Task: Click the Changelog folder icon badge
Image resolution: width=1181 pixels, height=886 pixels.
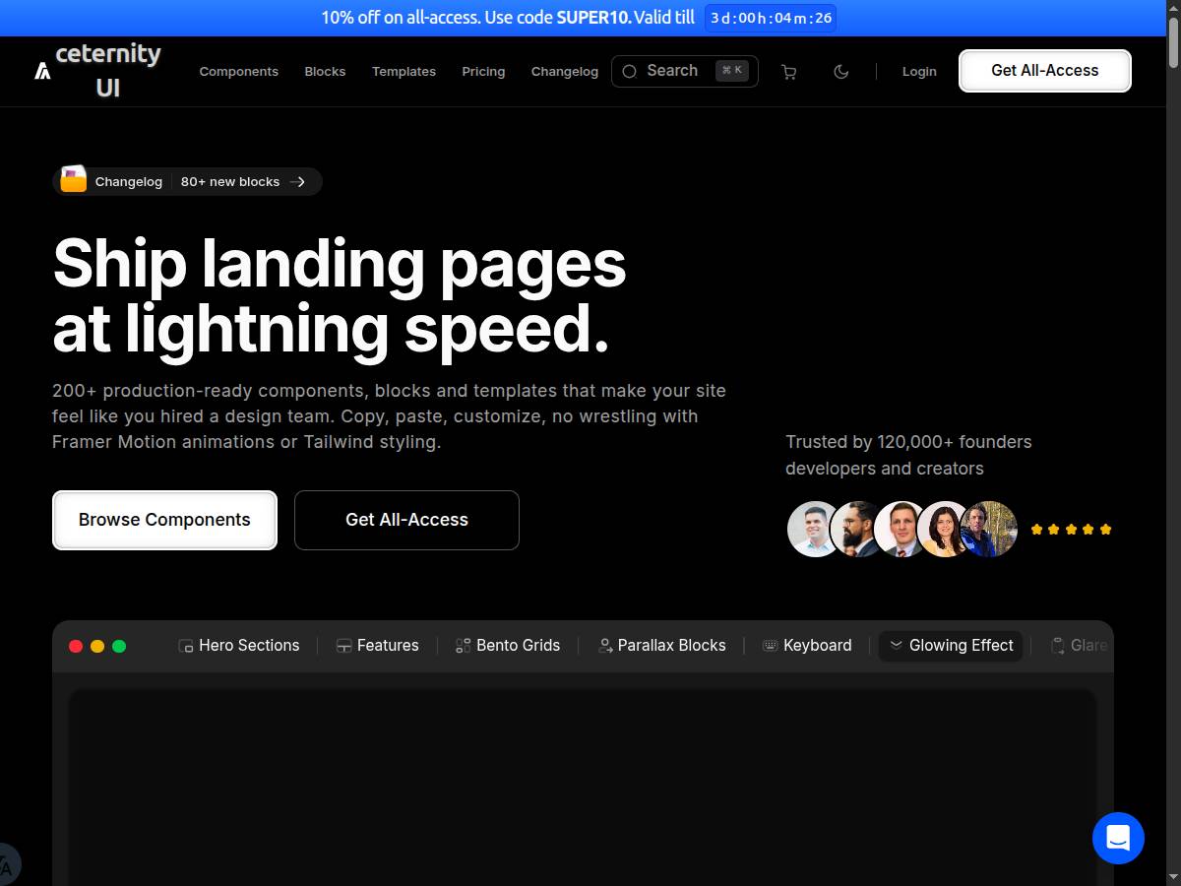Action: (x=74, y=181)
